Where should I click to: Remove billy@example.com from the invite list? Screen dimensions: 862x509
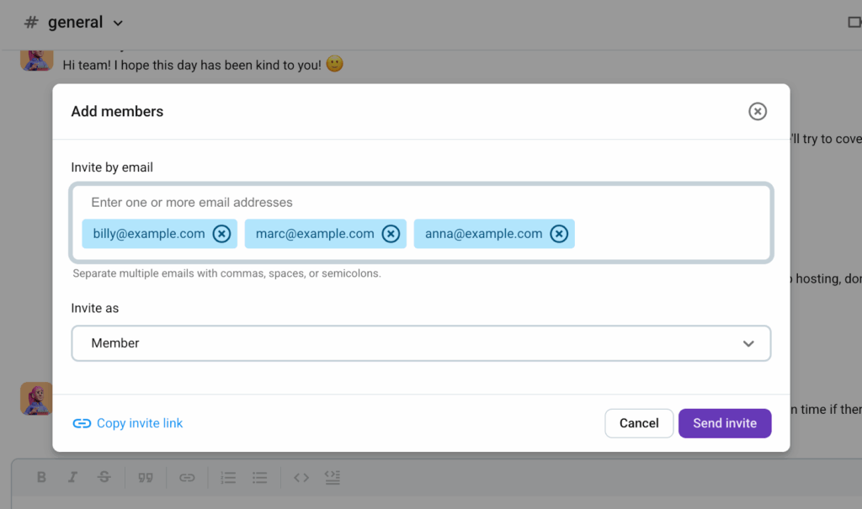click(221, 234)
